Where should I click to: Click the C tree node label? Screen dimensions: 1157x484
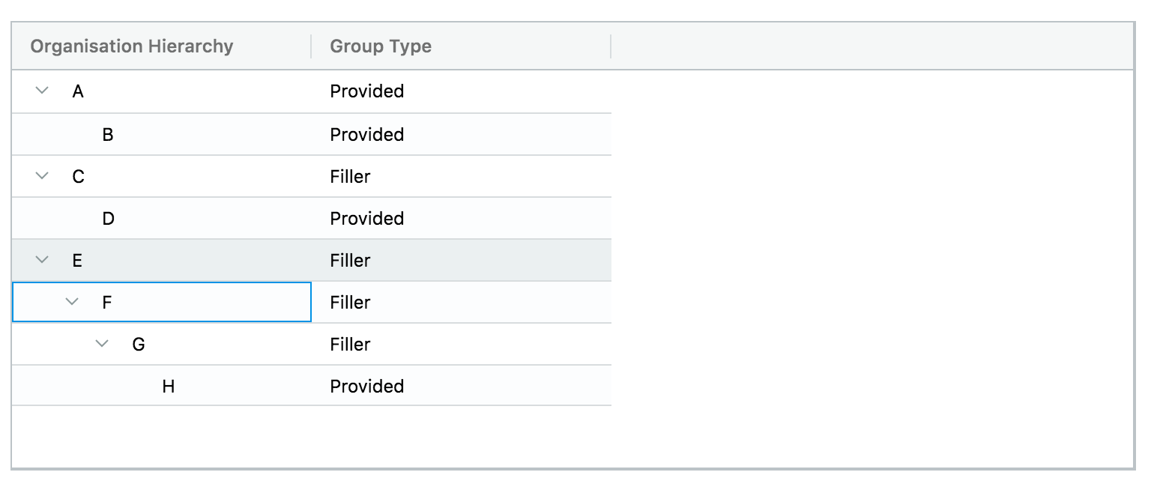click(78, 177)
